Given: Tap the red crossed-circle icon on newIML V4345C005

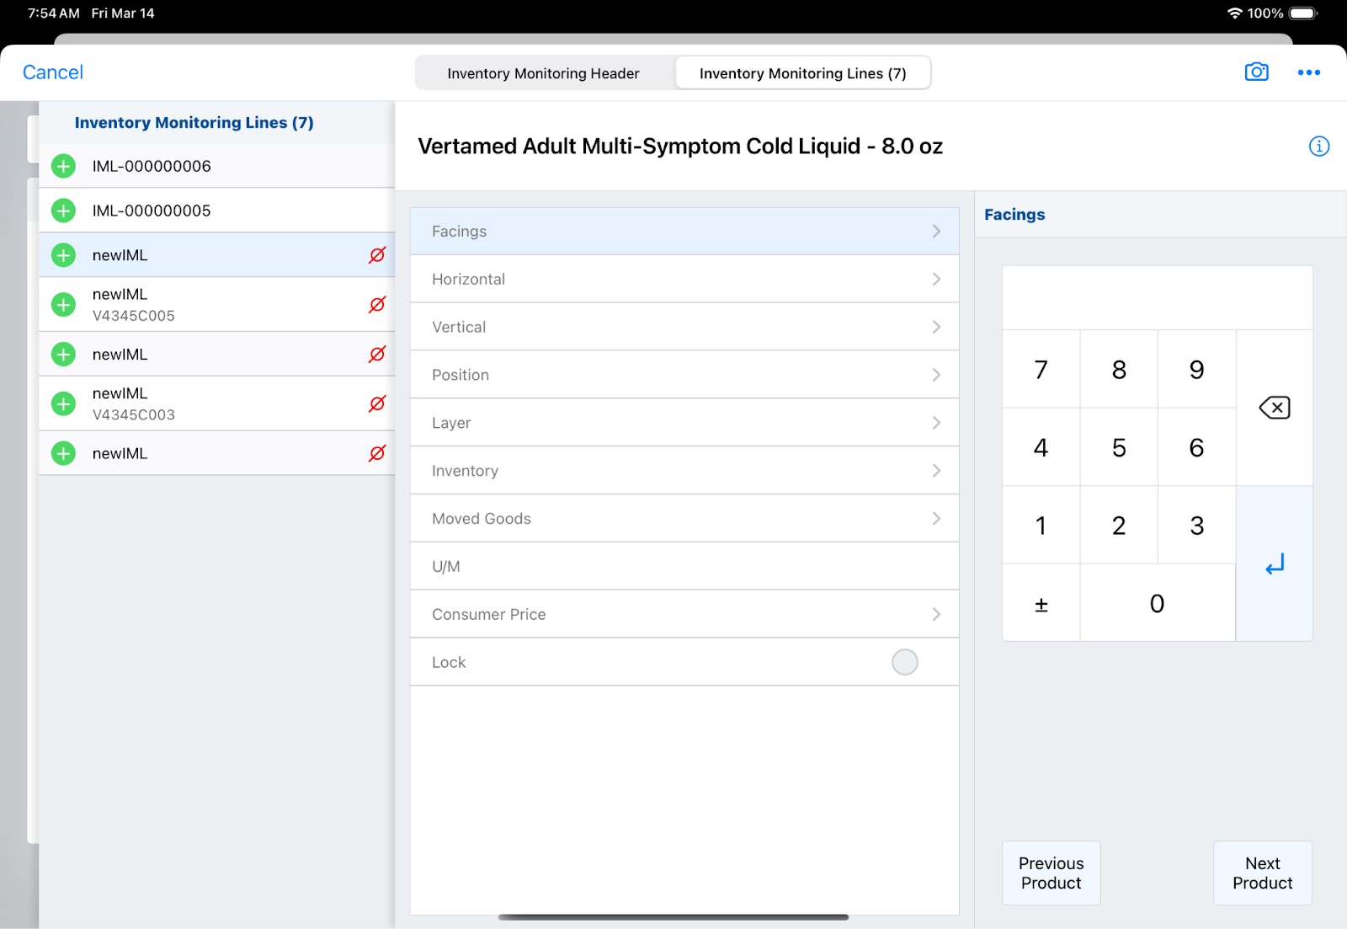Looking at the screenshot, I should point(377,304).
